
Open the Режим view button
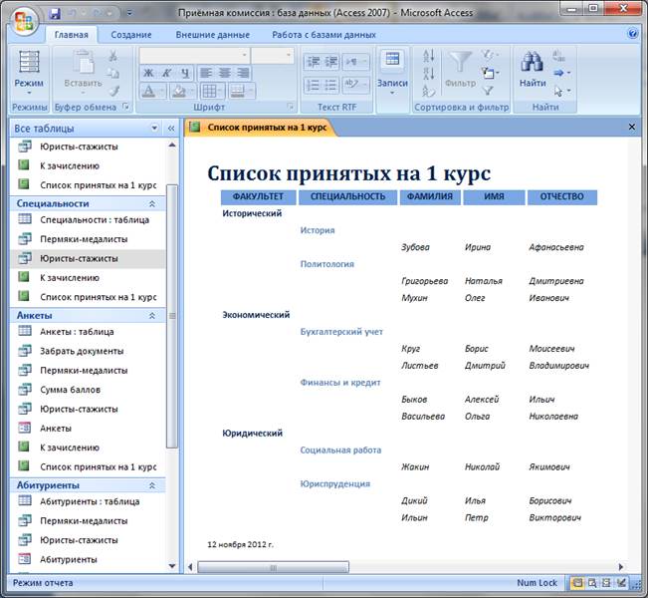[29, 73]
